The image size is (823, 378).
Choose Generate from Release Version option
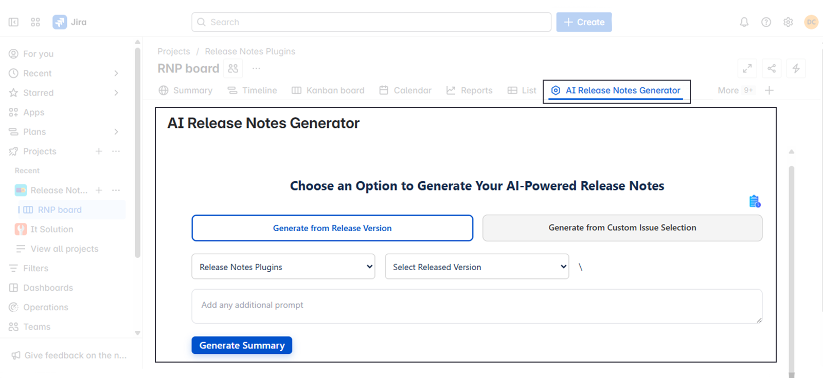pyautogui.click(x=332, y=228)
